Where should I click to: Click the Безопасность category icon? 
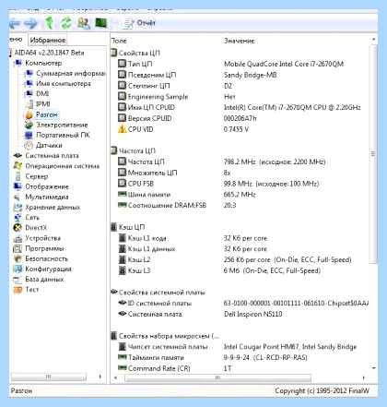point(18,258)
